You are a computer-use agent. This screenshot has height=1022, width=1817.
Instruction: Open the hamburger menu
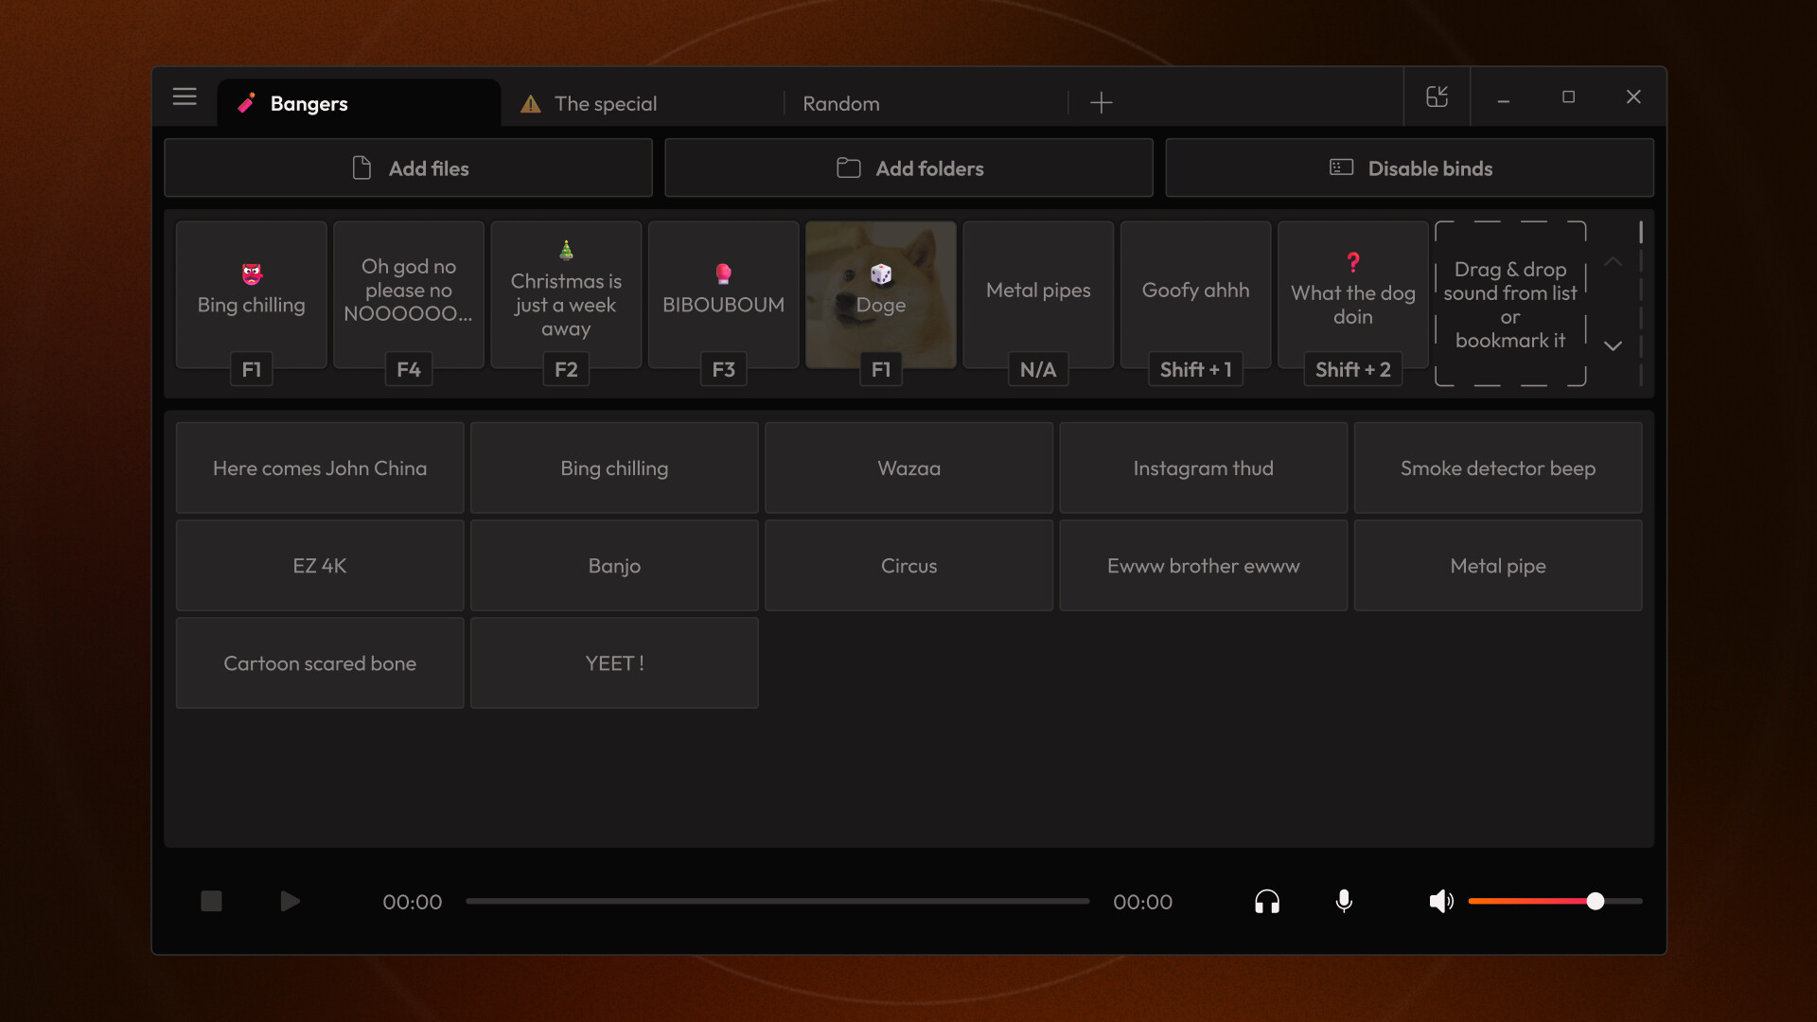(x=184, y=97)
